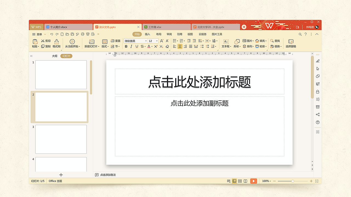Viewport: 351px width, 197px height.
Task: Switch to Slide Sorter grid view
Action: [240, 181]
